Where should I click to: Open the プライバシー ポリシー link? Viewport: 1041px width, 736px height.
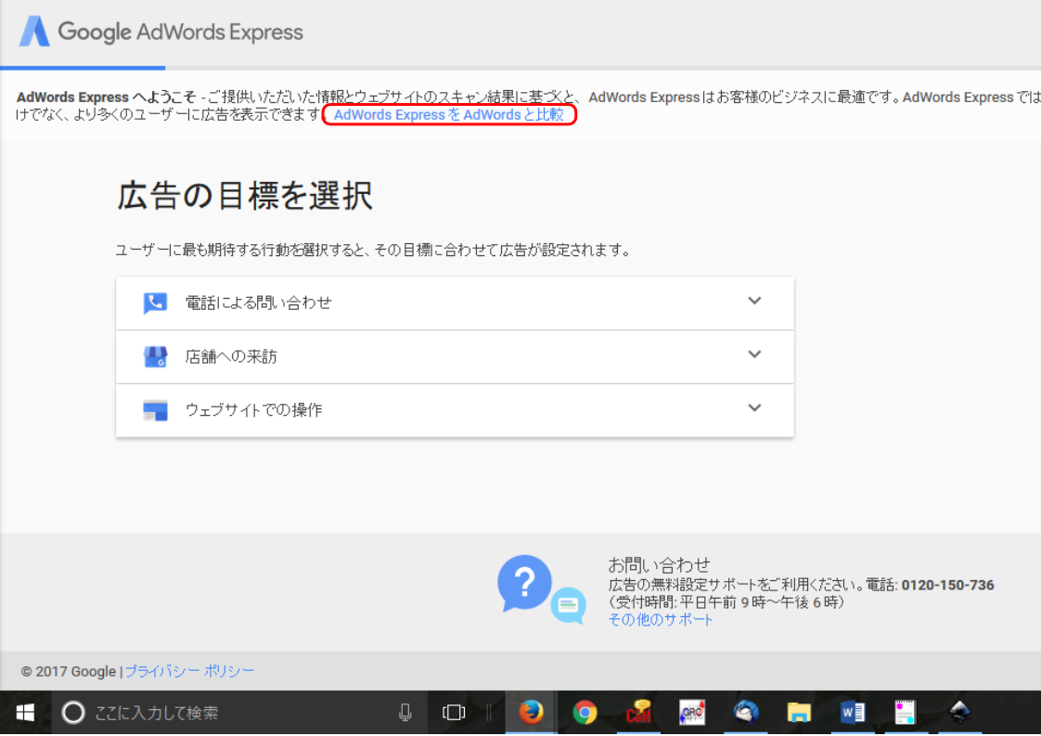pos(190,671)
